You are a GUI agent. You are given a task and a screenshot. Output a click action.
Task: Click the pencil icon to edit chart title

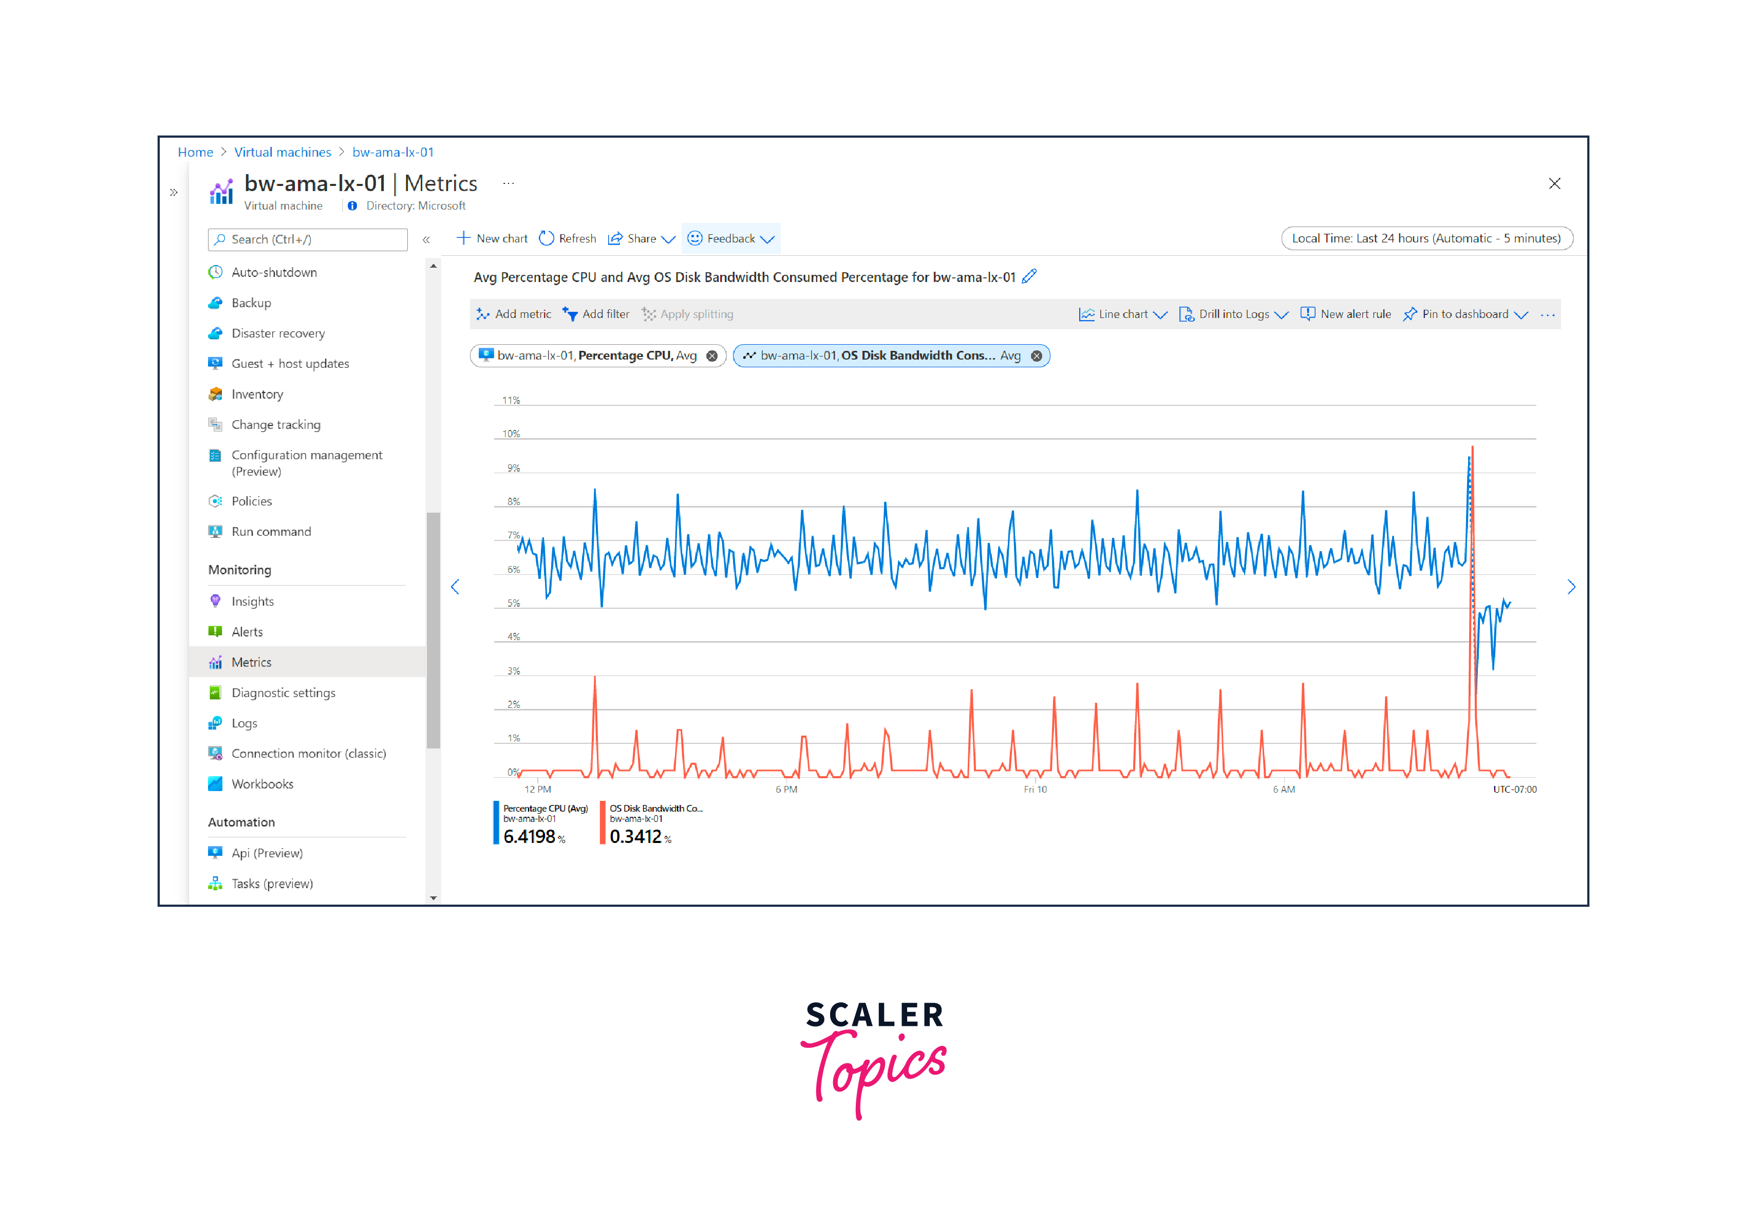[1029, 277]
